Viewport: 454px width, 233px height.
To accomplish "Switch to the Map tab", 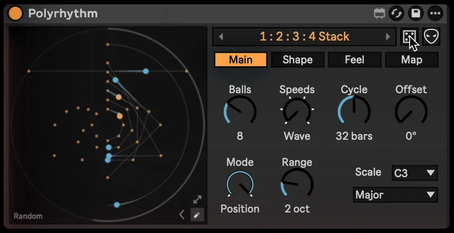I will [x=411, y=59].
